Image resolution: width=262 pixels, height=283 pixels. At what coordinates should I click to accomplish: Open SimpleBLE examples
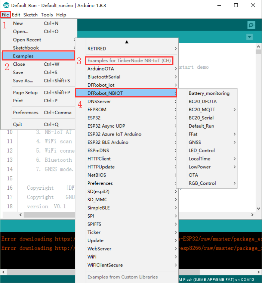click(127, 208)
